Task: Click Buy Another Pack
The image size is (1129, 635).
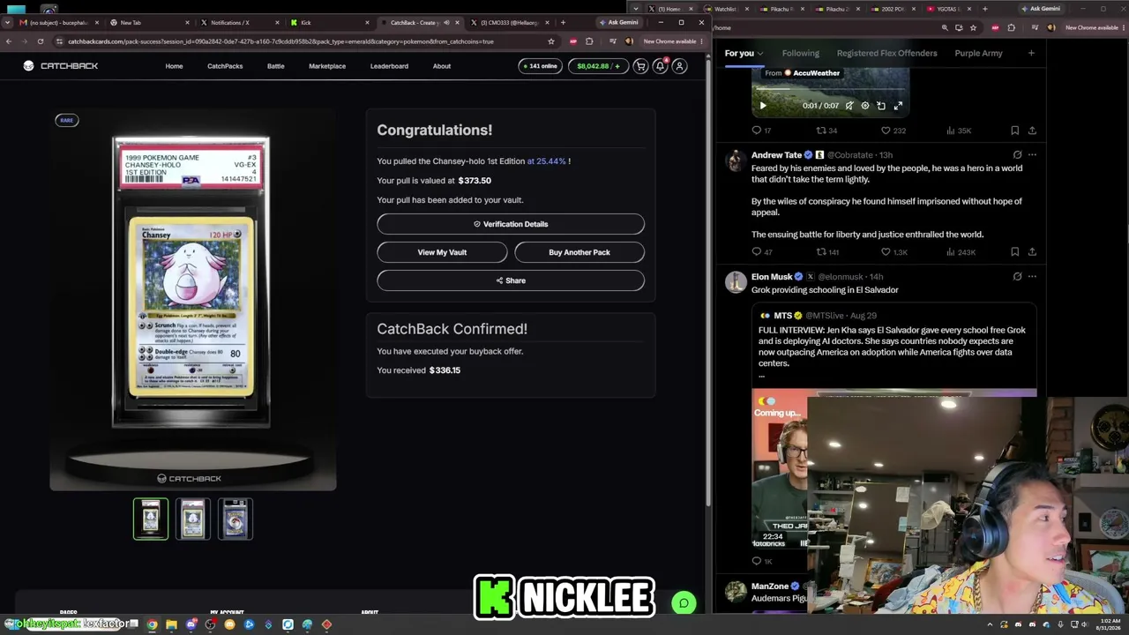Action: (579, 252)
